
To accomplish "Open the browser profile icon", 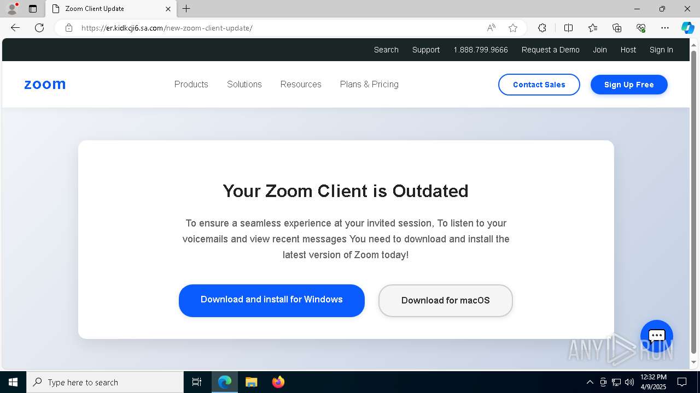I will coord(11,9).
